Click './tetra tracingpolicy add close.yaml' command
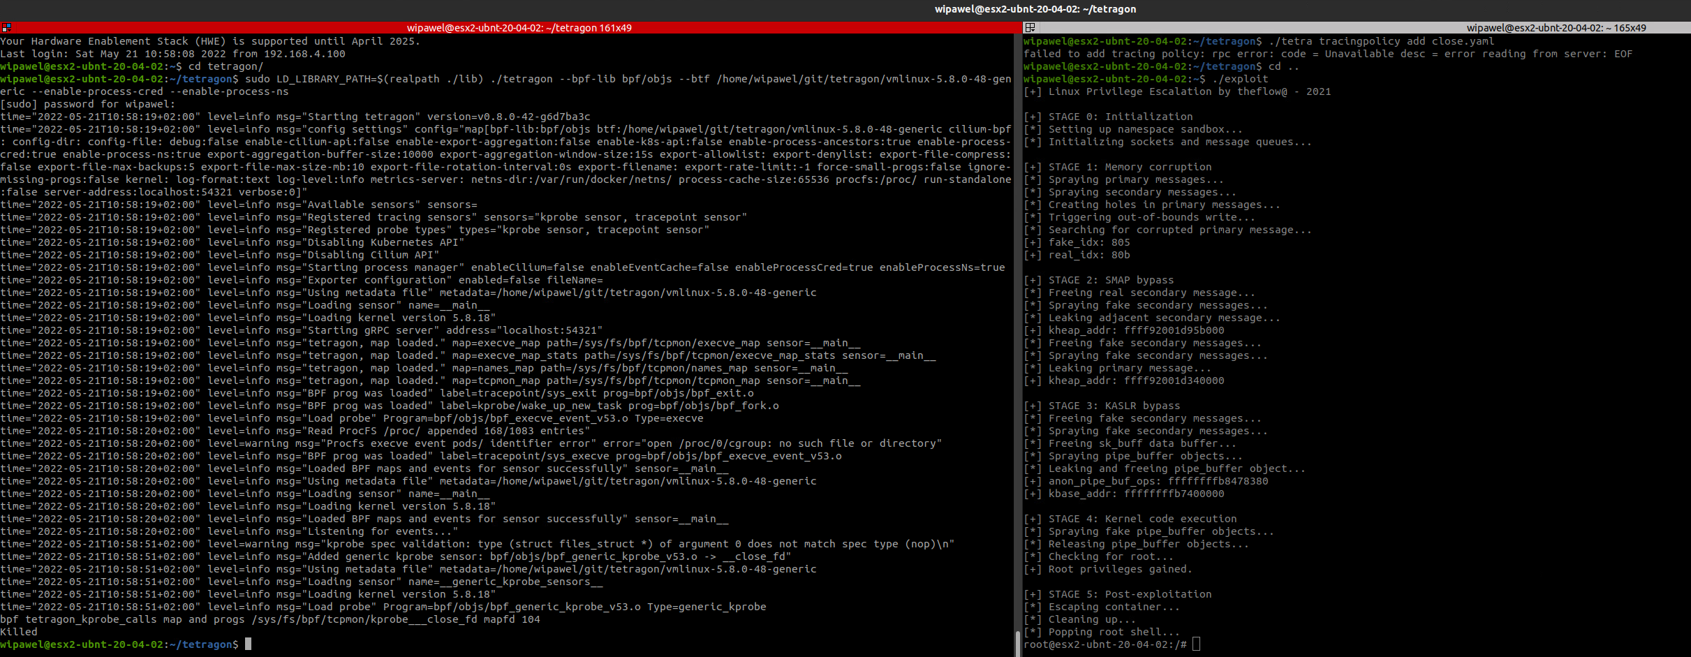Image resolution: width=1691 pixels, height=657 pixels. coord(1381,41)
